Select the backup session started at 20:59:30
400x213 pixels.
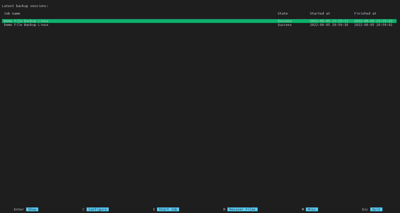[199, 25]
